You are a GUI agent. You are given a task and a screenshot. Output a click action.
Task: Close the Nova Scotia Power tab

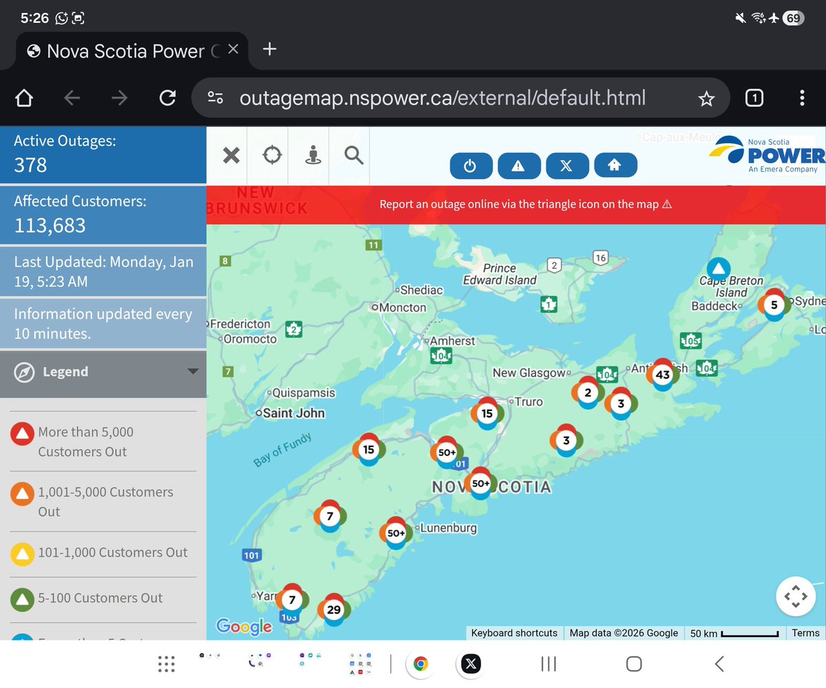click(233, 50)
